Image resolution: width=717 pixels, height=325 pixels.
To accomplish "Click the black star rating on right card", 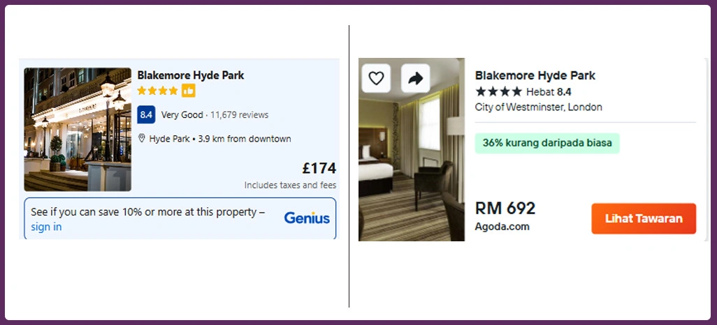I will 498,91.
